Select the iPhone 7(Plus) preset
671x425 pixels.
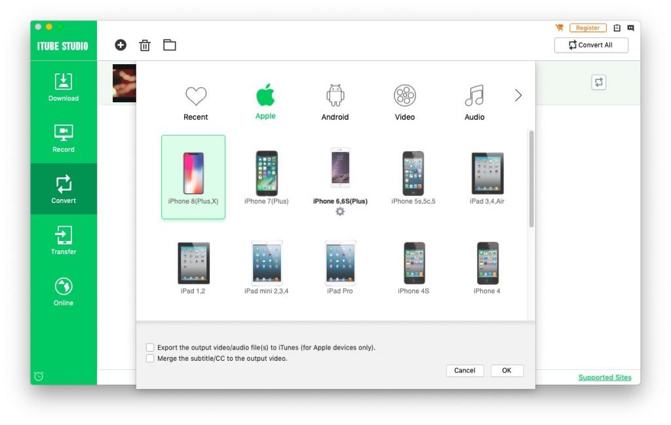coord(266,177)
